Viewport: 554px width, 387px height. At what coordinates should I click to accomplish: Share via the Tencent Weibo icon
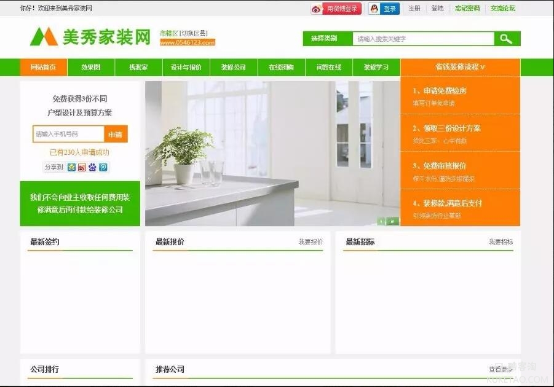click(103, 167)
